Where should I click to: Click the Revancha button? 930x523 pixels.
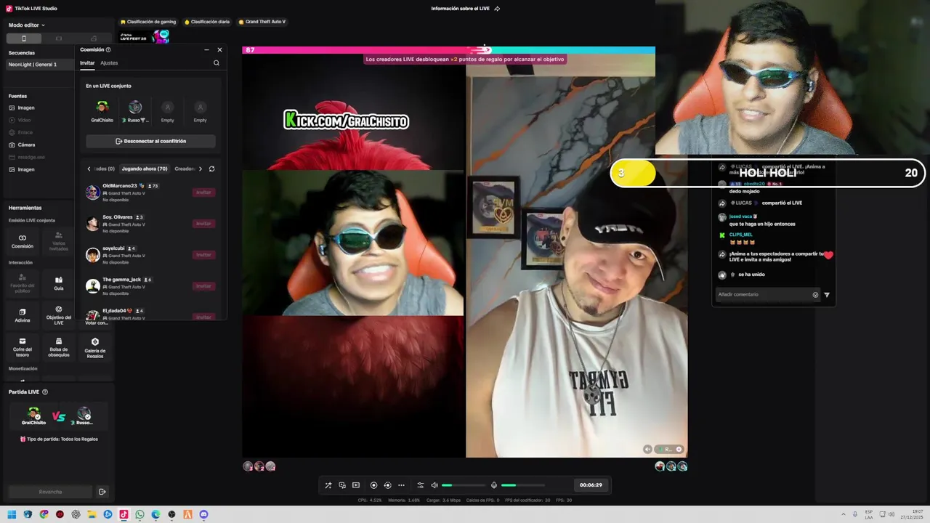point(50,492)
